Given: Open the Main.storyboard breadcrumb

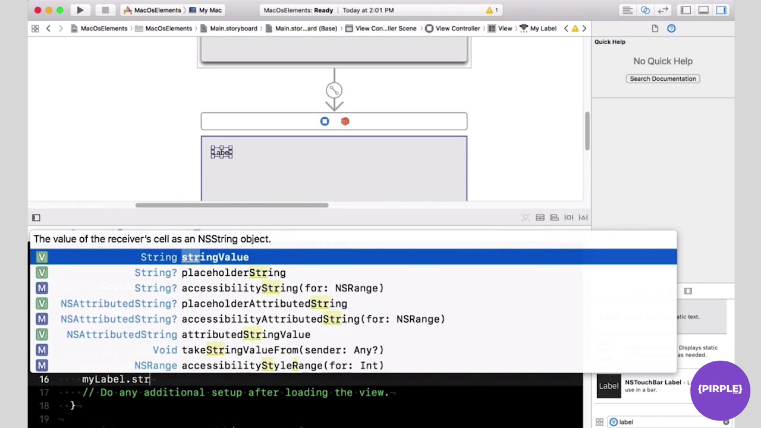Looking at the screenshot, I should point(229,29).
